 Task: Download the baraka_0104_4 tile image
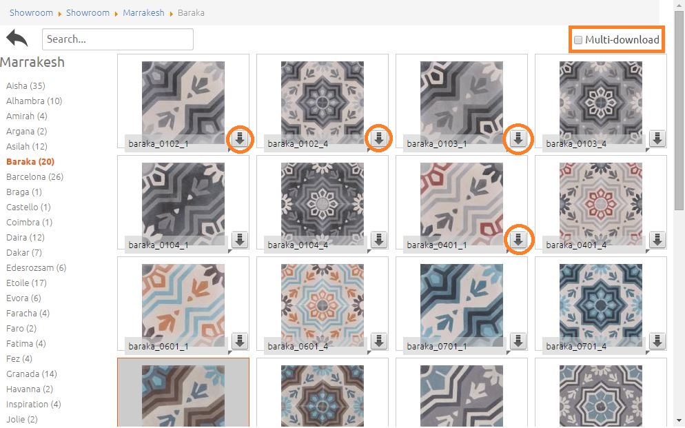click(379, 240)
